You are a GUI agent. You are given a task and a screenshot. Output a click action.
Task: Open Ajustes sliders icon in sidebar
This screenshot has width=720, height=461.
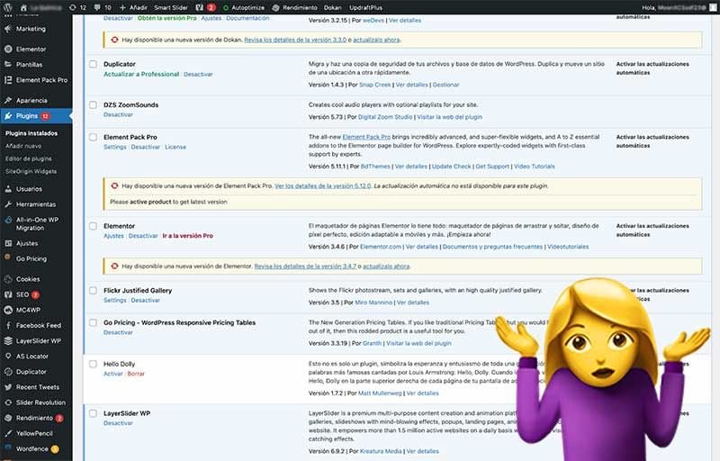click(8, 243)
